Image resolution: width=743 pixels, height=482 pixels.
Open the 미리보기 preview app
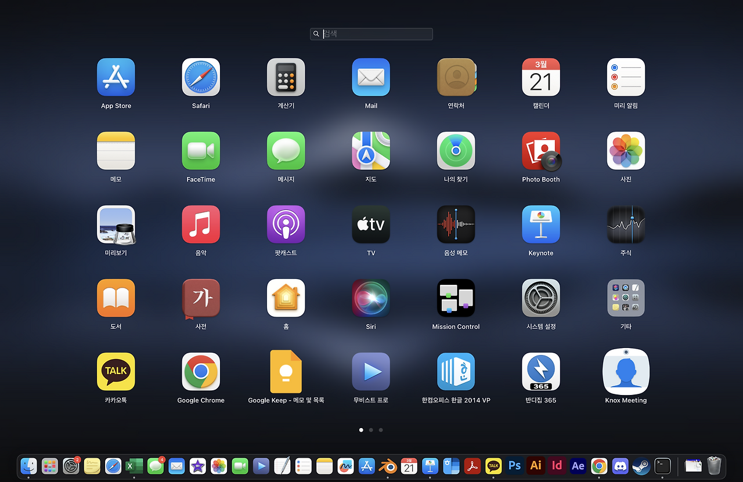click(x=116, y=224)
